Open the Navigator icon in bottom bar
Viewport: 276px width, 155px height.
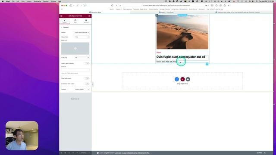pyautogui.click(x=65, y=153)
